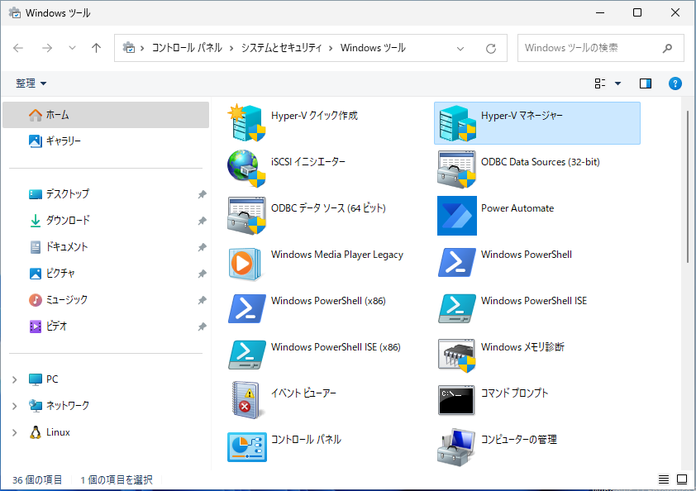Select PC in the navigation pane
This screenshot has width=696, height=491.
44,379
